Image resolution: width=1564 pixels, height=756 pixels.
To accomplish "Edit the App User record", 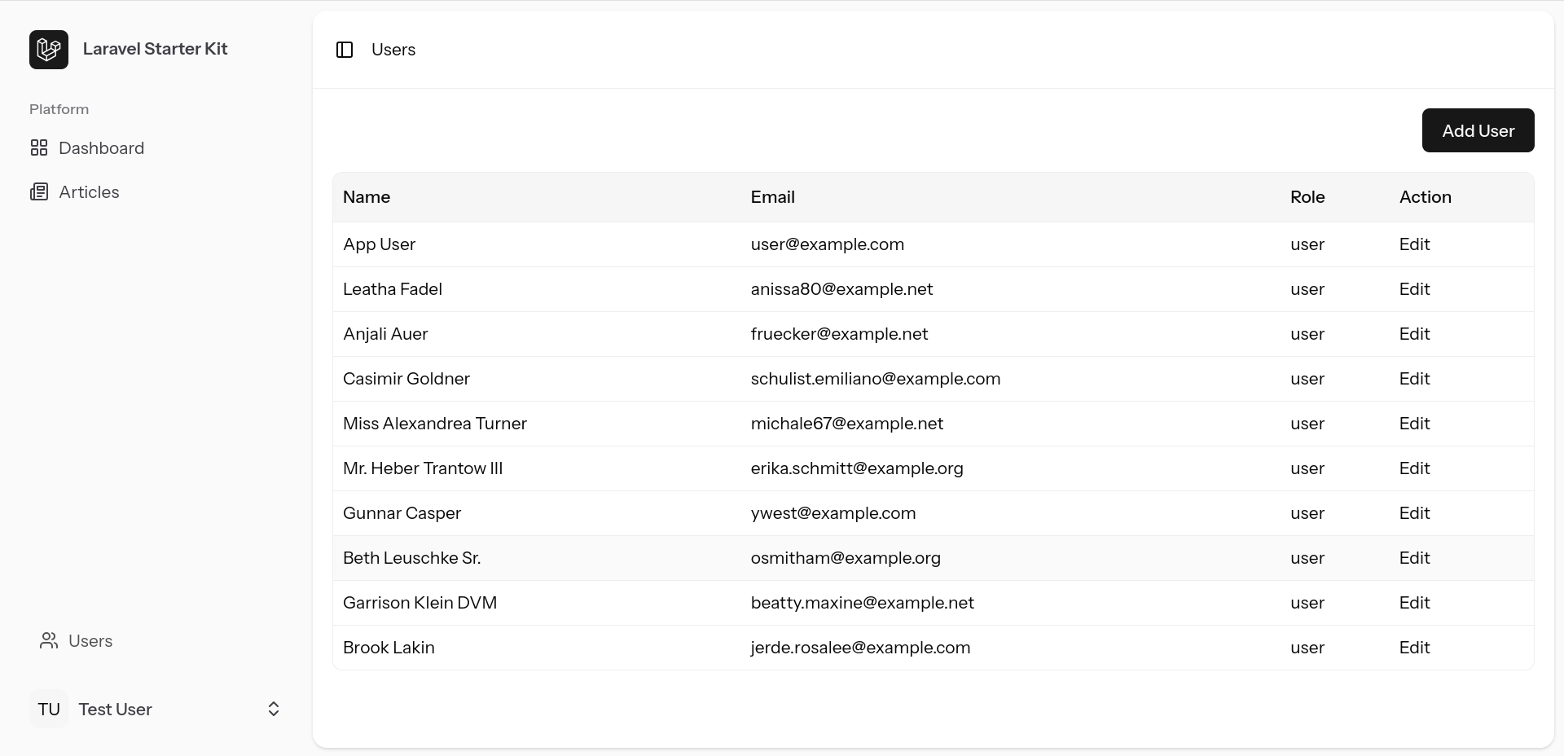I will 1413,244.
